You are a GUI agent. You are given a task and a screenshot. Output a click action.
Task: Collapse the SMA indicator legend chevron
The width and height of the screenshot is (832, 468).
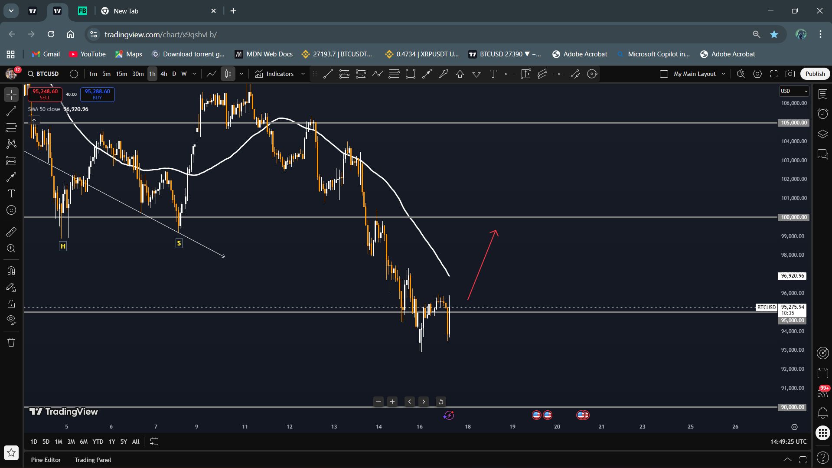34,120
